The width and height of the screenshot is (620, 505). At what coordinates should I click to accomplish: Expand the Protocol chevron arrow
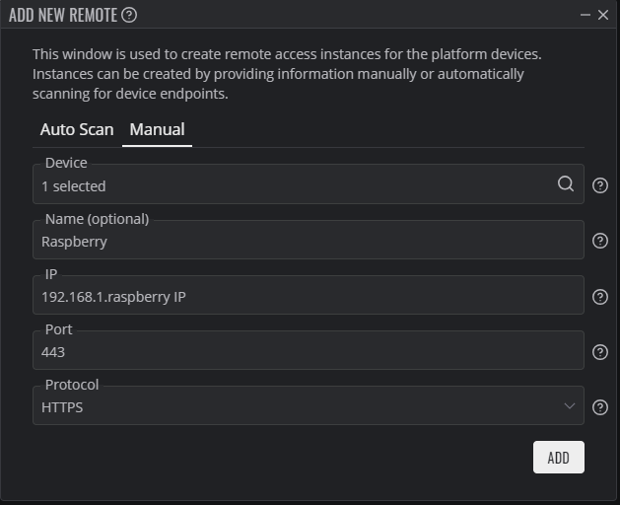click(570, 406)
